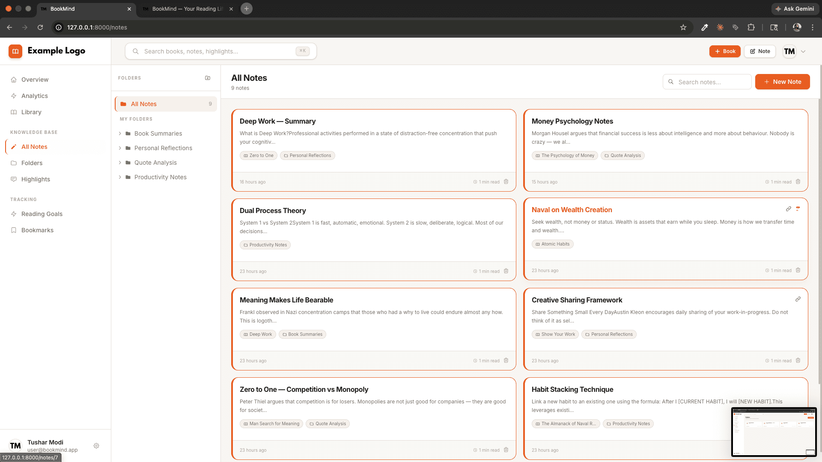This screenshot has height=462, width=822.
Task: Click the Show Your Work tag
Action: [x=555, y=334]
